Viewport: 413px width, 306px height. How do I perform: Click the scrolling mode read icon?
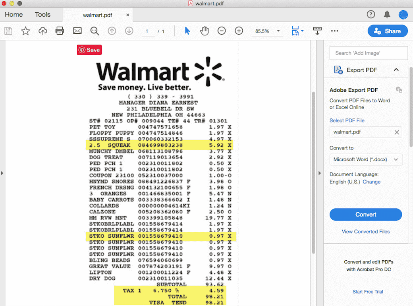pos(317,31)
